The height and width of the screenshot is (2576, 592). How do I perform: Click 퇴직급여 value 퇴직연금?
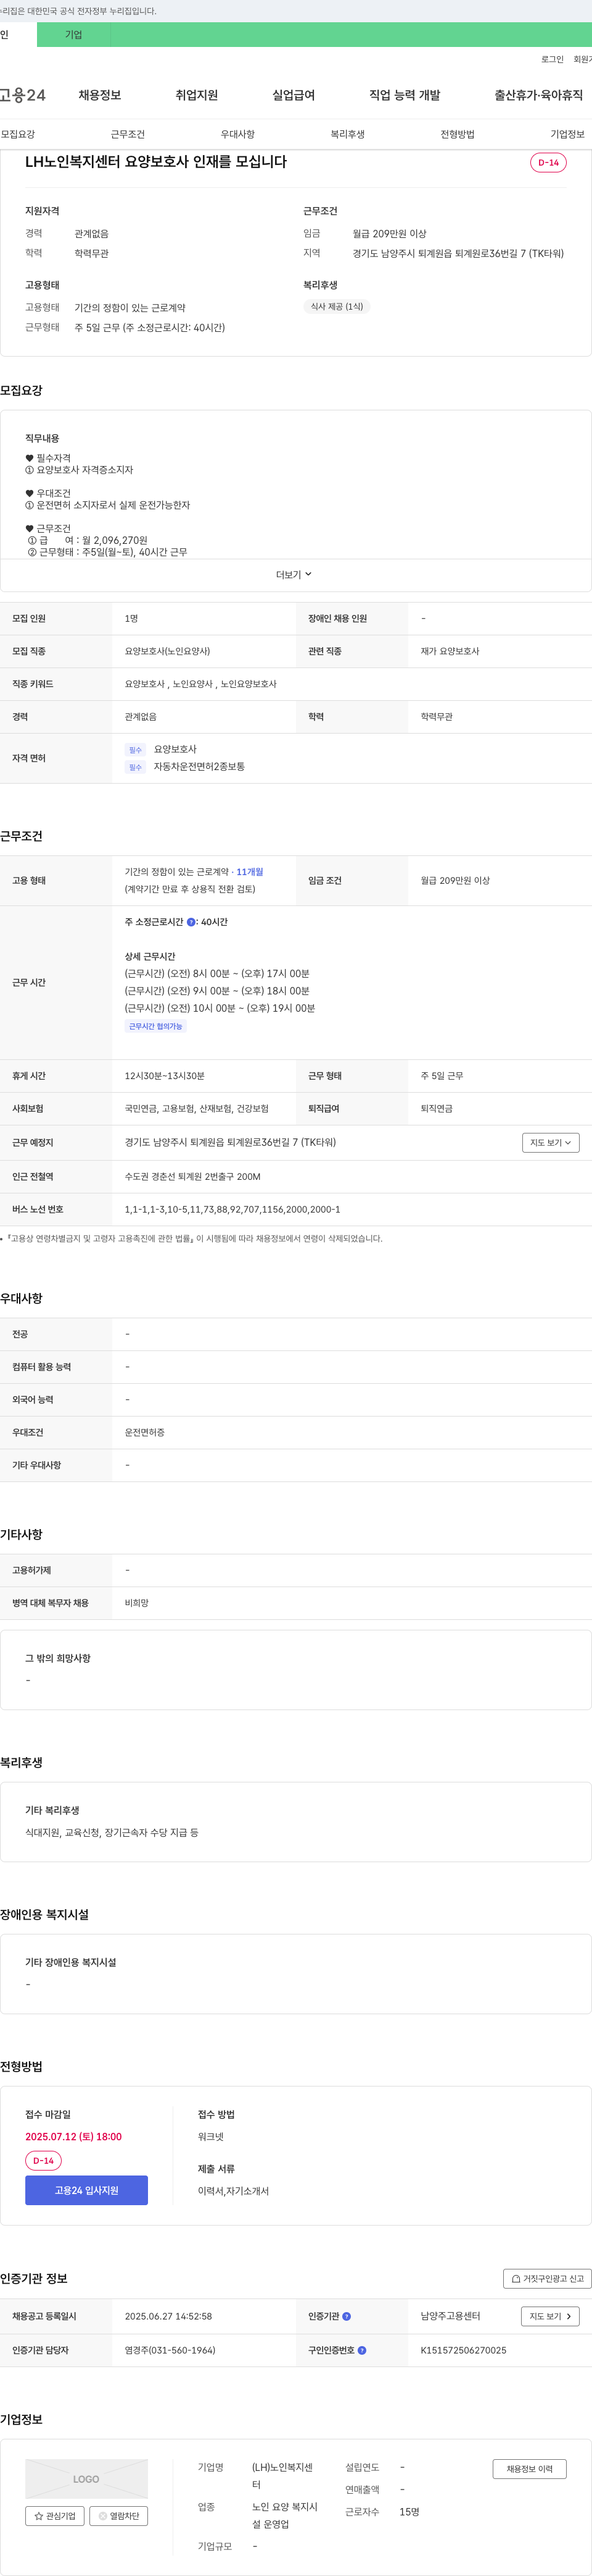coord(436,1108)
